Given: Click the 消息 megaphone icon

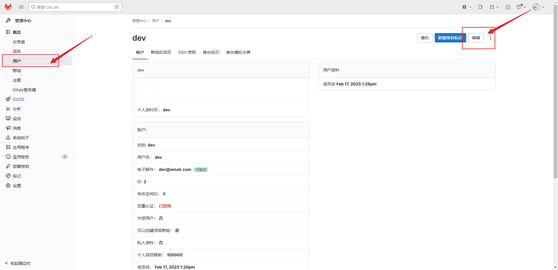Looking at the screenshot, I should click(8, 128).
